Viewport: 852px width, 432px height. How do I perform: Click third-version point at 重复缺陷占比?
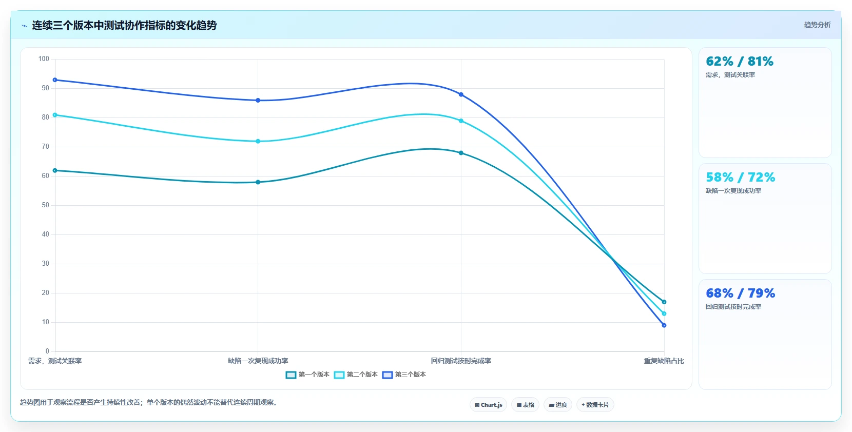click(x=664, y=325)
